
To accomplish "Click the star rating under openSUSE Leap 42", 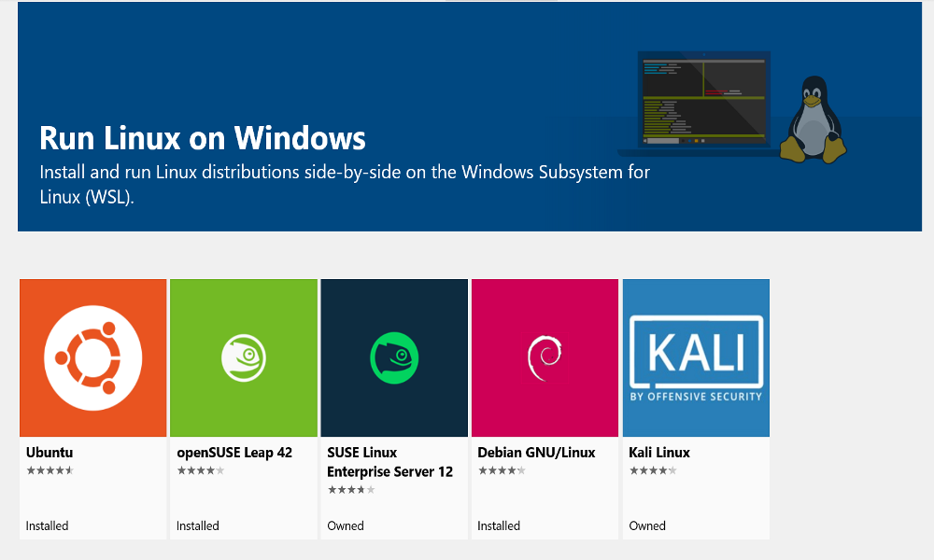I will (x=199, y=470).
